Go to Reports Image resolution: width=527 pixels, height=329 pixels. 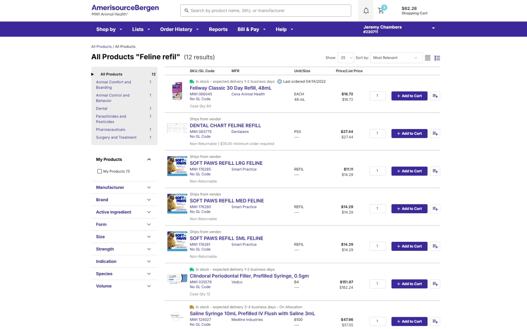click(x=218, y=29)
